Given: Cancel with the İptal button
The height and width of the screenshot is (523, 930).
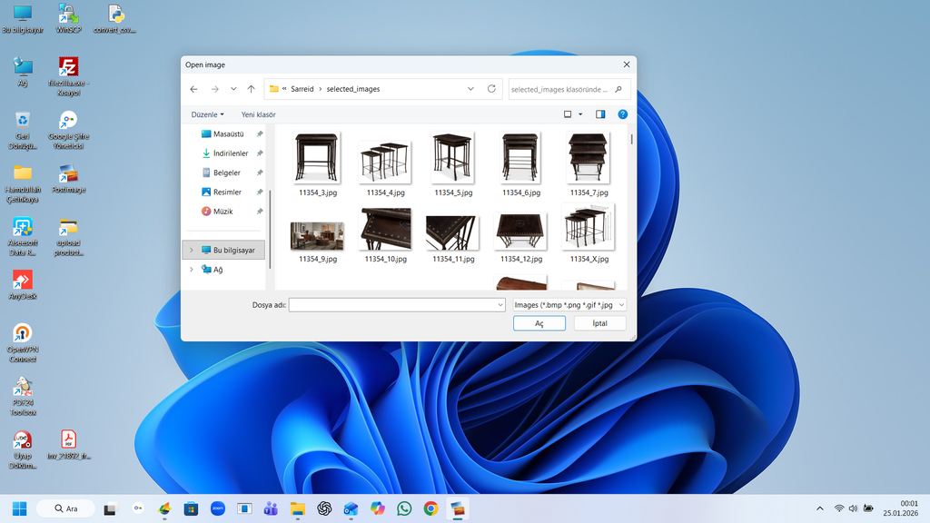Looking at the screenshot, I should [599, 323].
